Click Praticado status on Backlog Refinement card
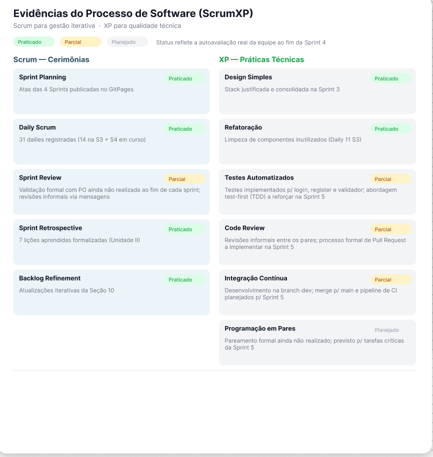Screen dimensions: 433x457 click(184, 279)
